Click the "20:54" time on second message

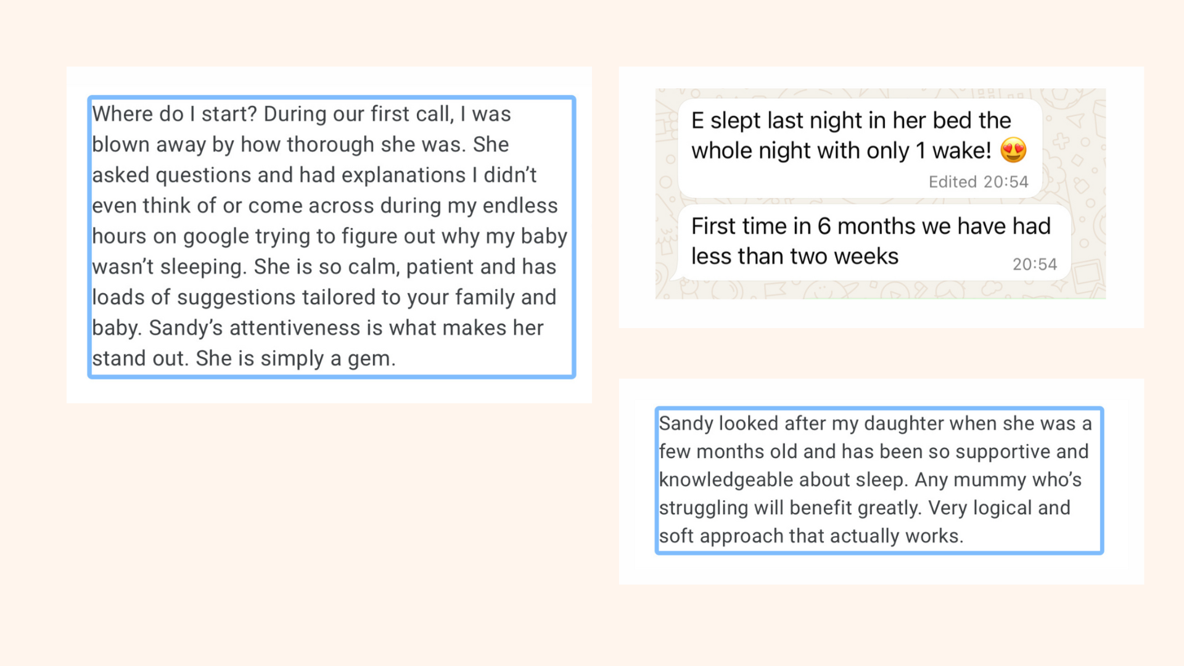click(x=1034, y=265)
